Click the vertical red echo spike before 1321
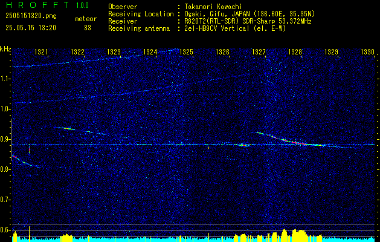380x242 pixels. click(x=30, y=149)
